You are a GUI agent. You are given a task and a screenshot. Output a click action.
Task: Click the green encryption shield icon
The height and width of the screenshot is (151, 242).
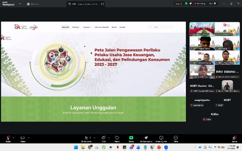click(186, 3)
